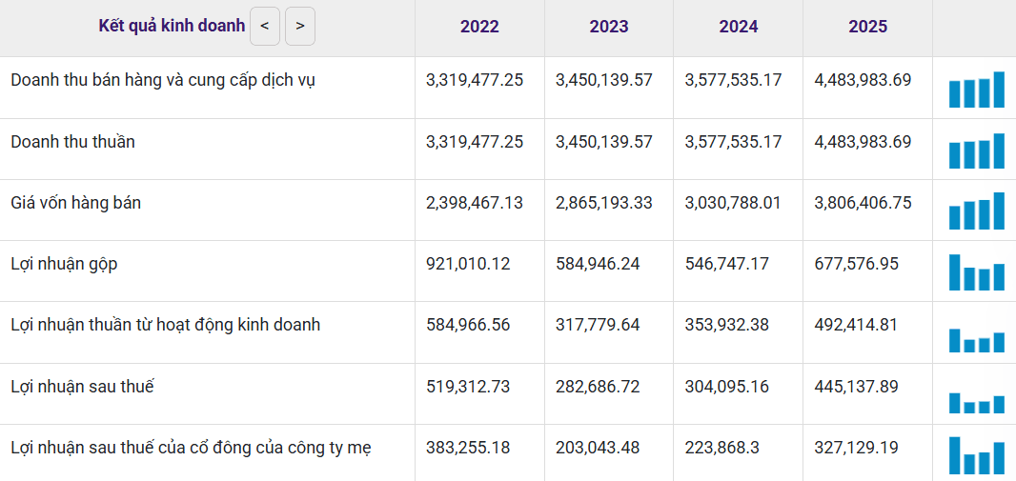Click the Doanh thu thuần row label
Image resolution: width=1016 pixels, height=481 pixels.
pos(72,142)
